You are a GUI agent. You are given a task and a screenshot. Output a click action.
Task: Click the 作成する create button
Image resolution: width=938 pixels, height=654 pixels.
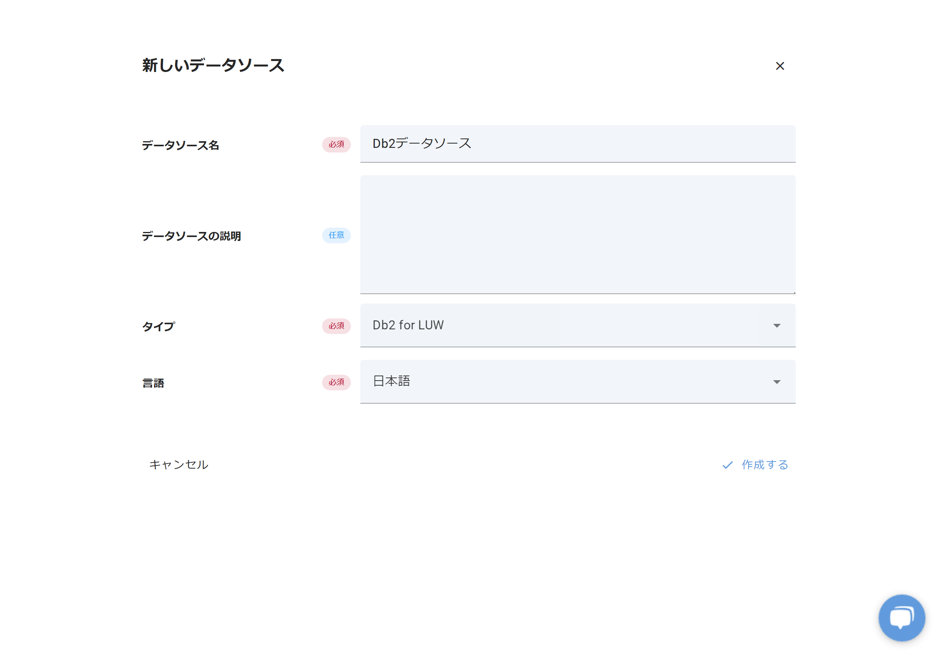click(755, 465)
